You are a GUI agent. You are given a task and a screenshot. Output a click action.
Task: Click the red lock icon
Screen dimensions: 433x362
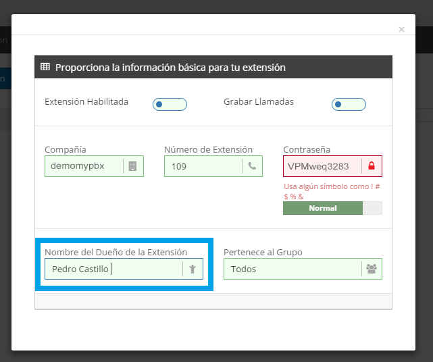372,166
